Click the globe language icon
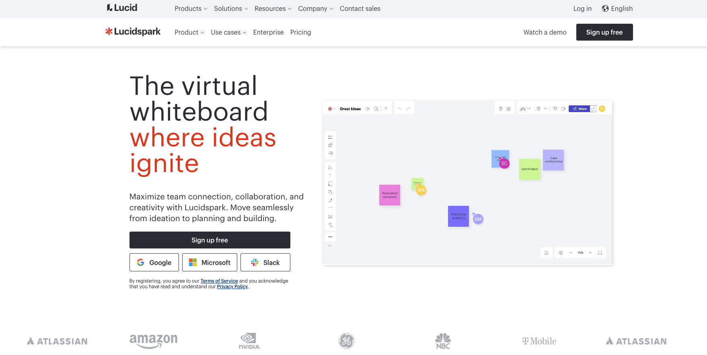Screen dimensions: 707x355 tap(605, 8)
